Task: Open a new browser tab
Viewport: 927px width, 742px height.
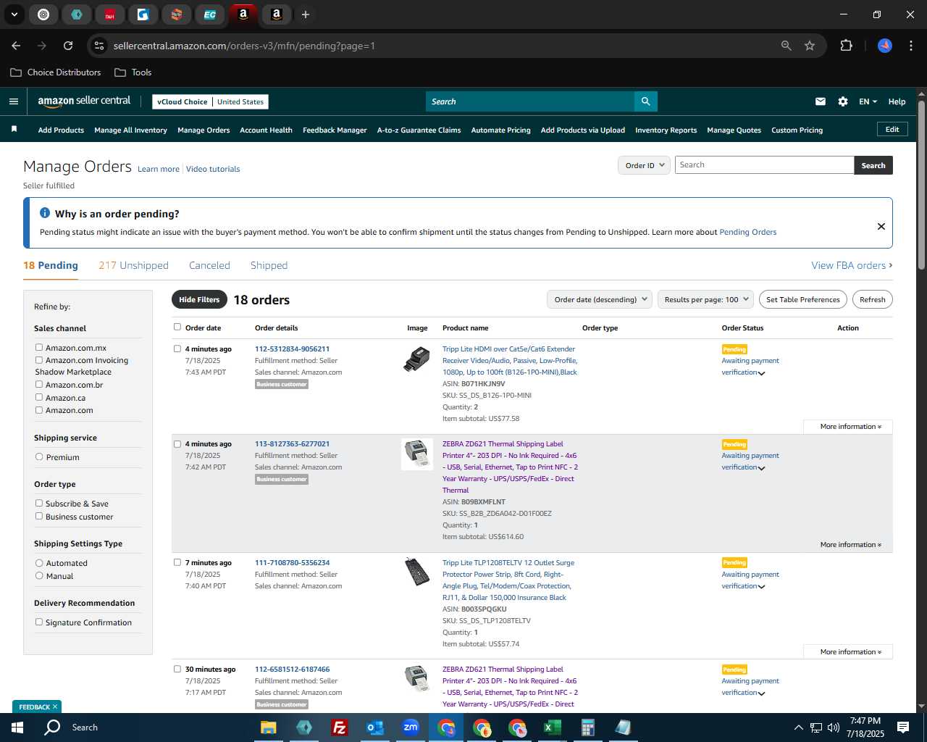Action: coord(306,14)
